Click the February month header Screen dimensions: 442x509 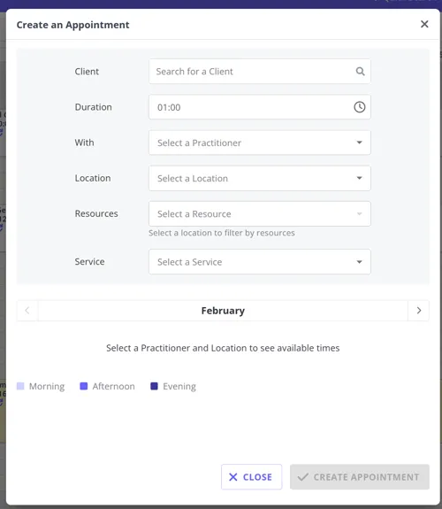point(223,311)
